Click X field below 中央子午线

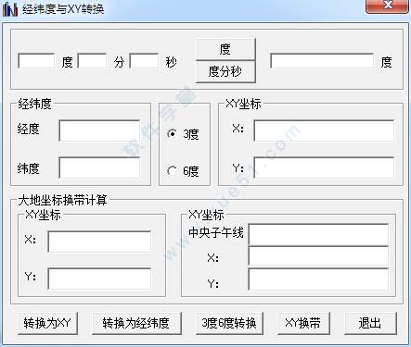(x=318, y=256)
